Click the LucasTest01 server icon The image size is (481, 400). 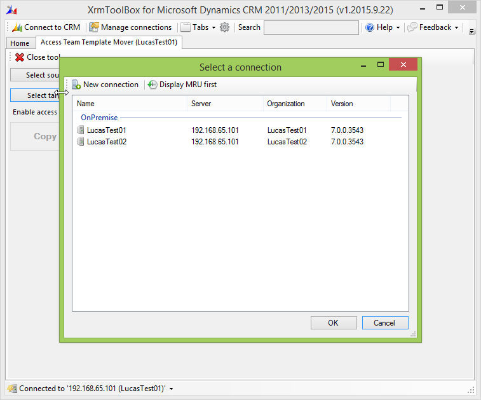80,130
